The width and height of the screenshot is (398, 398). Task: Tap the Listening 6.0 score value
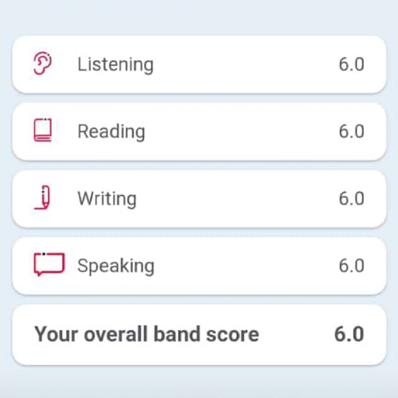point(351,65)
